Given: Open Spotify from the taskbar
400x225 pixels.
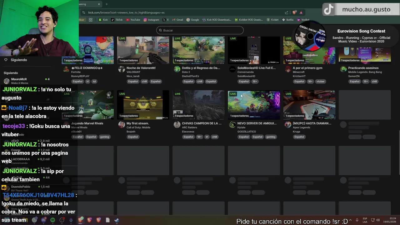Looking at the screenshot, I should (52, 220).
